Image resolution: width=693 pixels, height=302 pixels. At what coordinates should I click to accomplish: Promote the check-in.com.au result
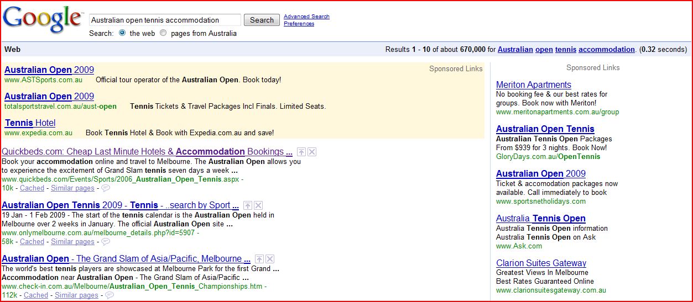[x=259, y=259]
